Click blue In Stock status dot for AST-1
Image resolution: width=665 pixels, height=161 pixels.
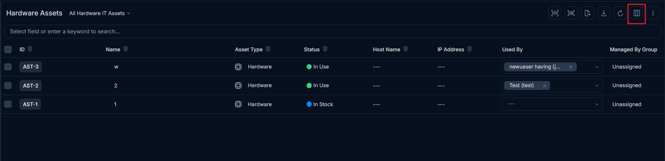309,104
